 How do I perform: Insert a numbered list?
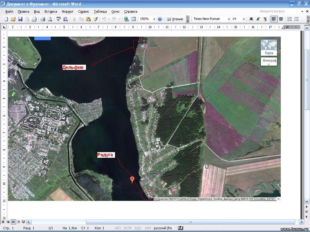coord(290,19)
